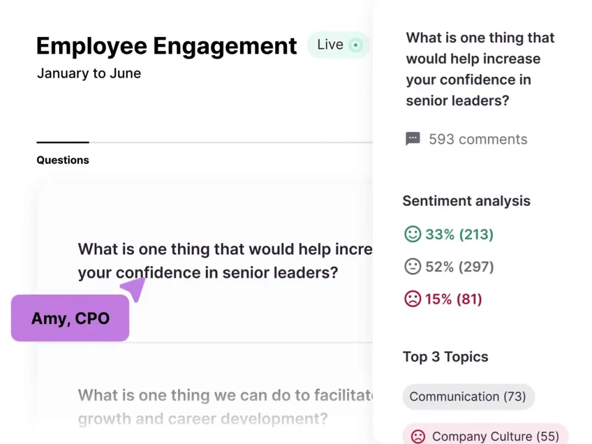Toggle the 33% positive sentiment filter

pos(448,234)
